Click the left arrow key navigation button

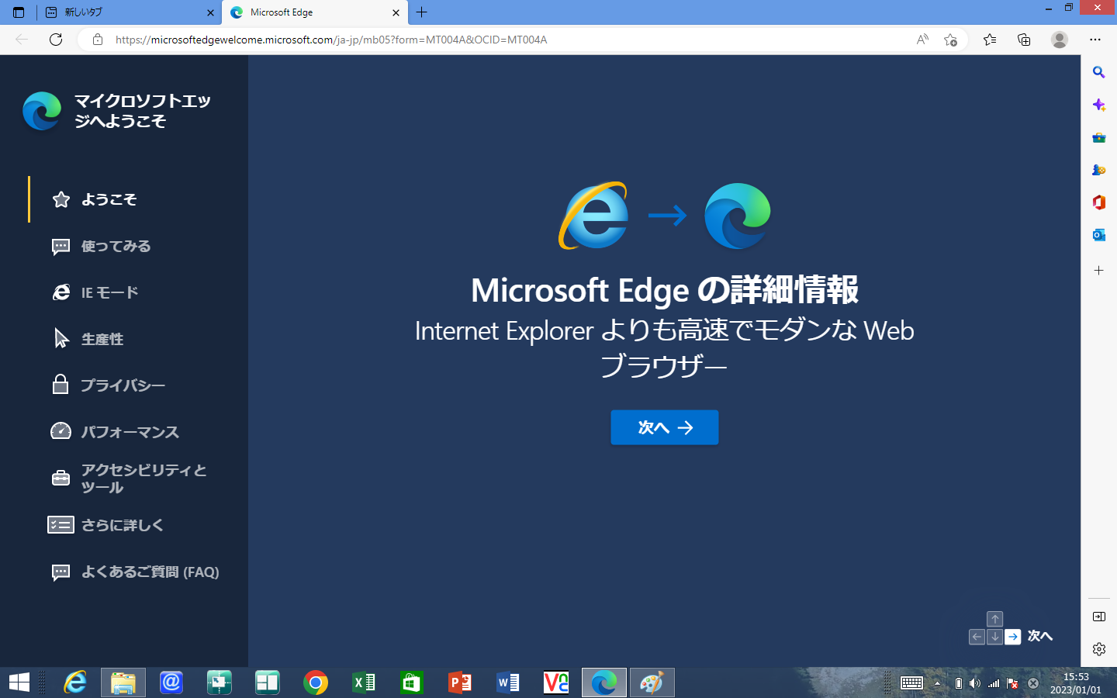(977, 637)
